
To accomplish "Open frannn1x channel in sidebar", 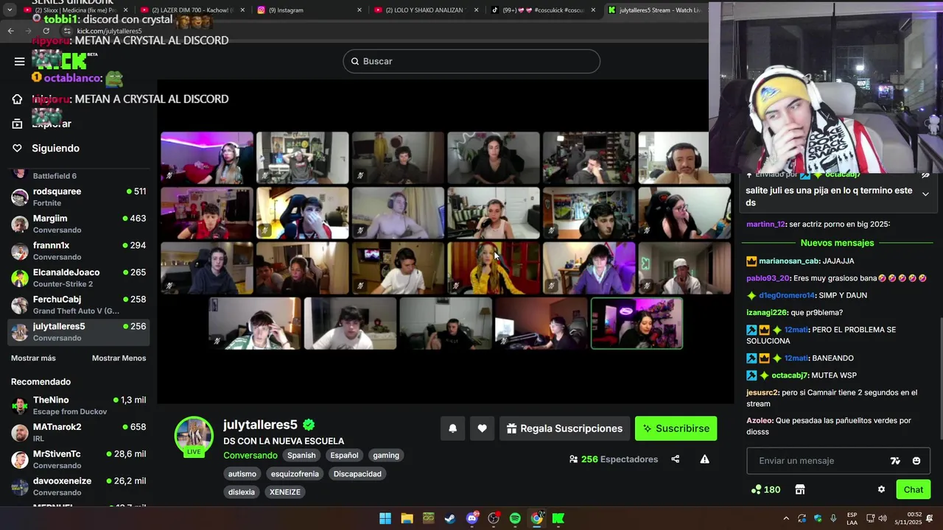I will pos(78,251).
